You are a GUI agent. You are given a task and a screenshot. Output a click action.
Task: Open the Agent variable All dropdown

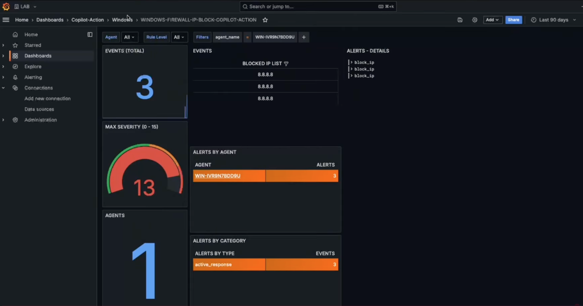(129, 37)
